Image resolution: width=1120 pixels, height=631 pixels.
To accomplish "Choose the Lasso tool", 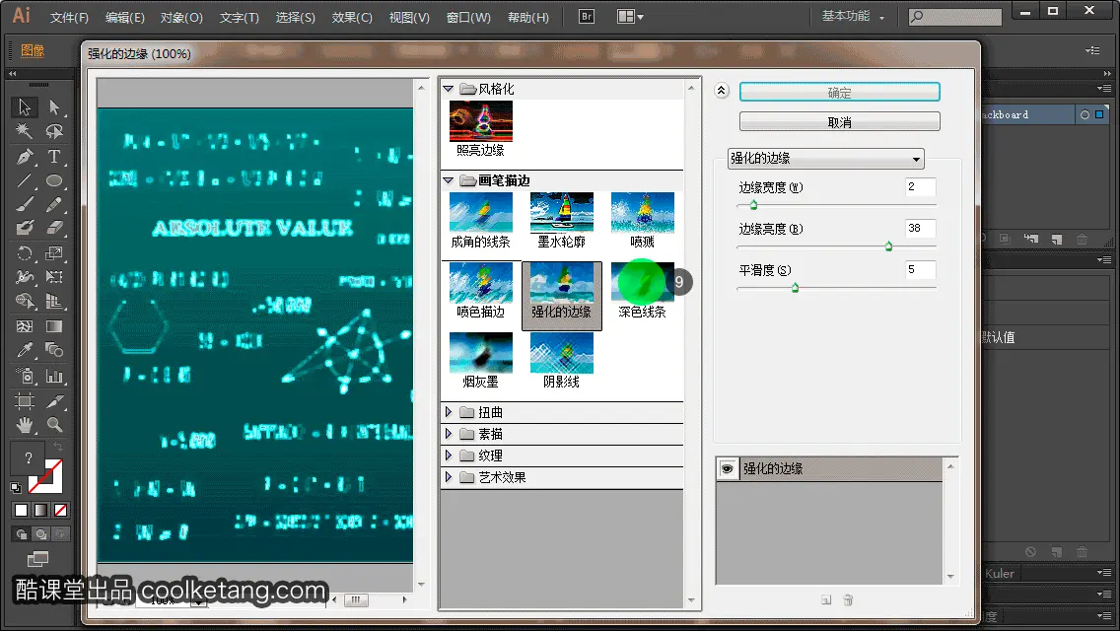I will [54, 131].
